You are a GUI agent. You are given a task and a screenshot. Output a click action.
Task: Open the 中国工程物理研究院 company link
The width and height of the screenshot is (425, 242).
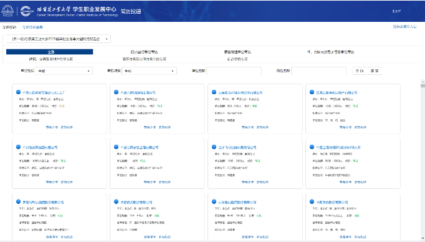click(338, 147)
